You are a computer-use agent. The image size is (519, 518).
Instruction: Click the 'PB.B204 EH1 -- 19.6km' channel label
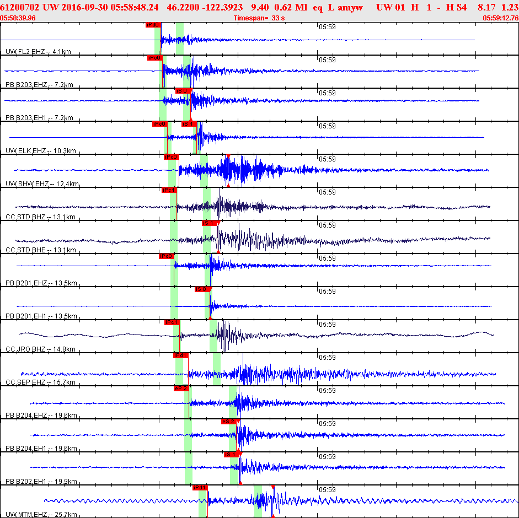point(41,449)
